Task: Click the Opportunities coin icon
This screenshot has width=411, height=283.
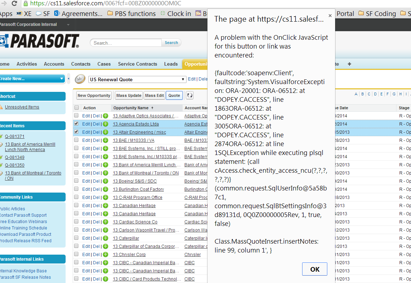Action: [x=80, y=79]
